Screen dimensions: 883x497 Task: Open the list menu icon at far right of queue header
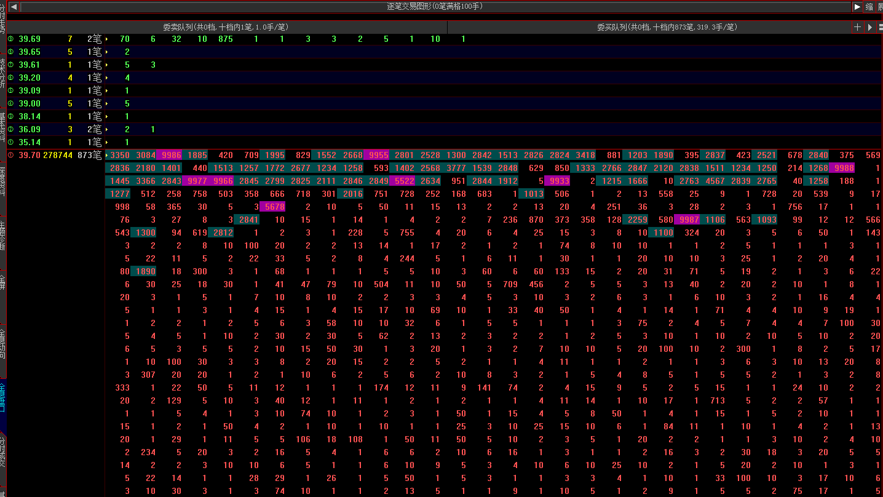[x=881, y=27]
